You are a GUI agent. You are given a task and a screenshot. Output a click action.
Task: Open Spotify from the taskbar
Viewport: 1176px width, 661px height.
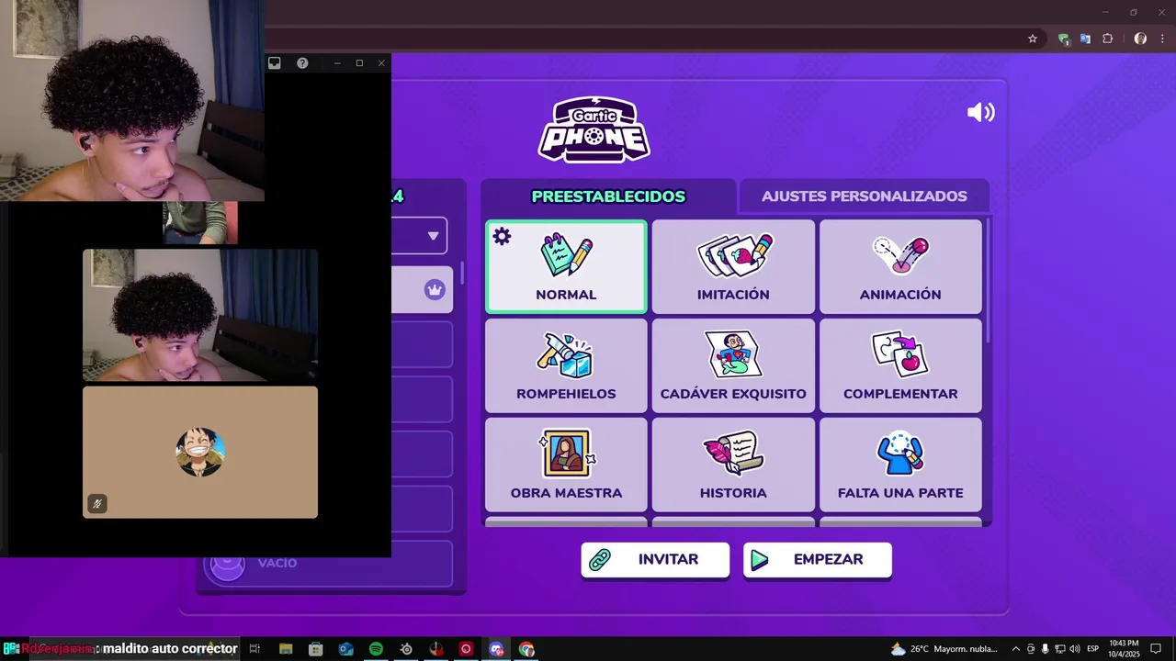376,649
